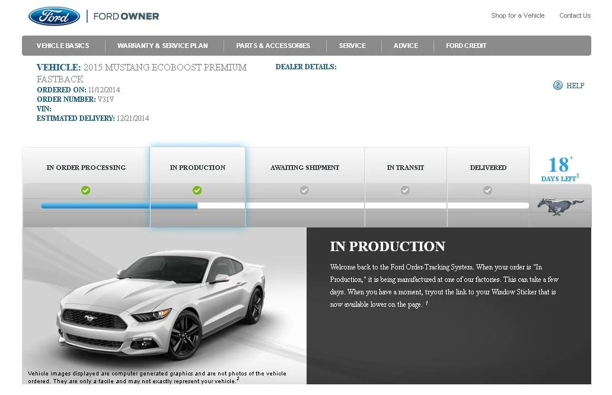Click the ordered on date 11/12/2014

coord(104,89)
